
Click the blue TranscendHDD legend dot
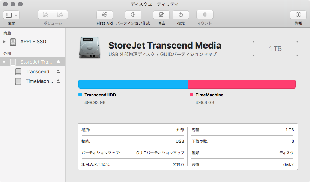coord(80,95)
